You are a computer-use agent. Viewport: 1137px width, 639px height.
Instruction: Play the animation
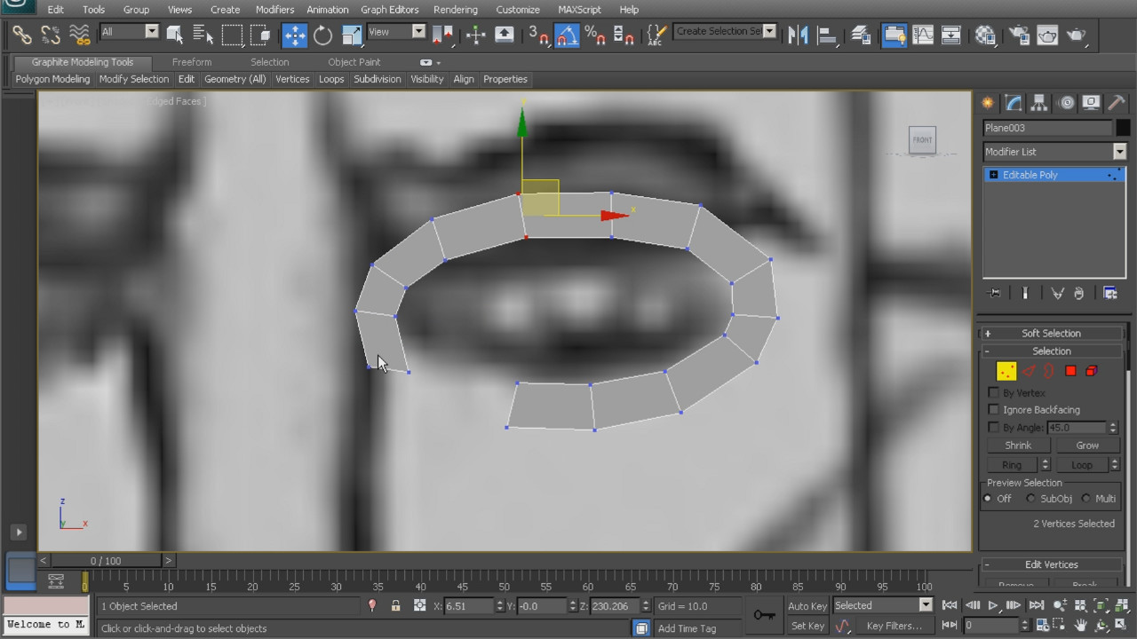(993, 605)
